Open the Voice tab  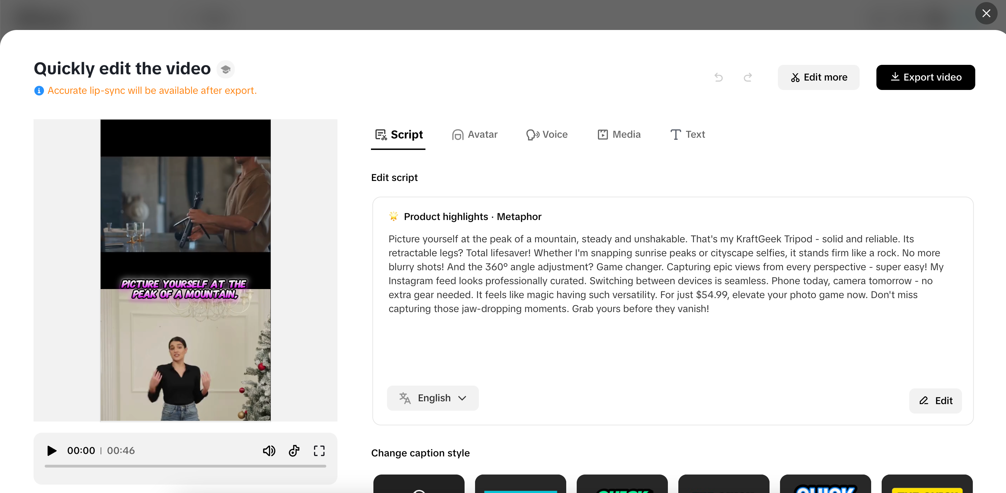(x=547, y=135)
